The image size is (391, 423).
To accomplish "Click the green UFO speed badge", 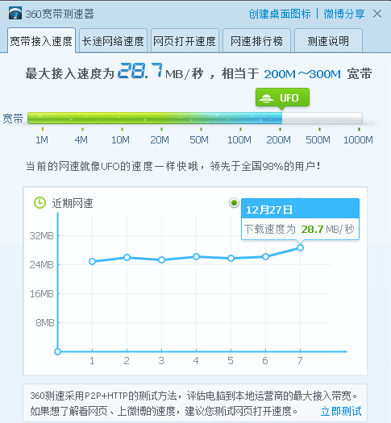I will pyautogui.click(x=282, y=97).
